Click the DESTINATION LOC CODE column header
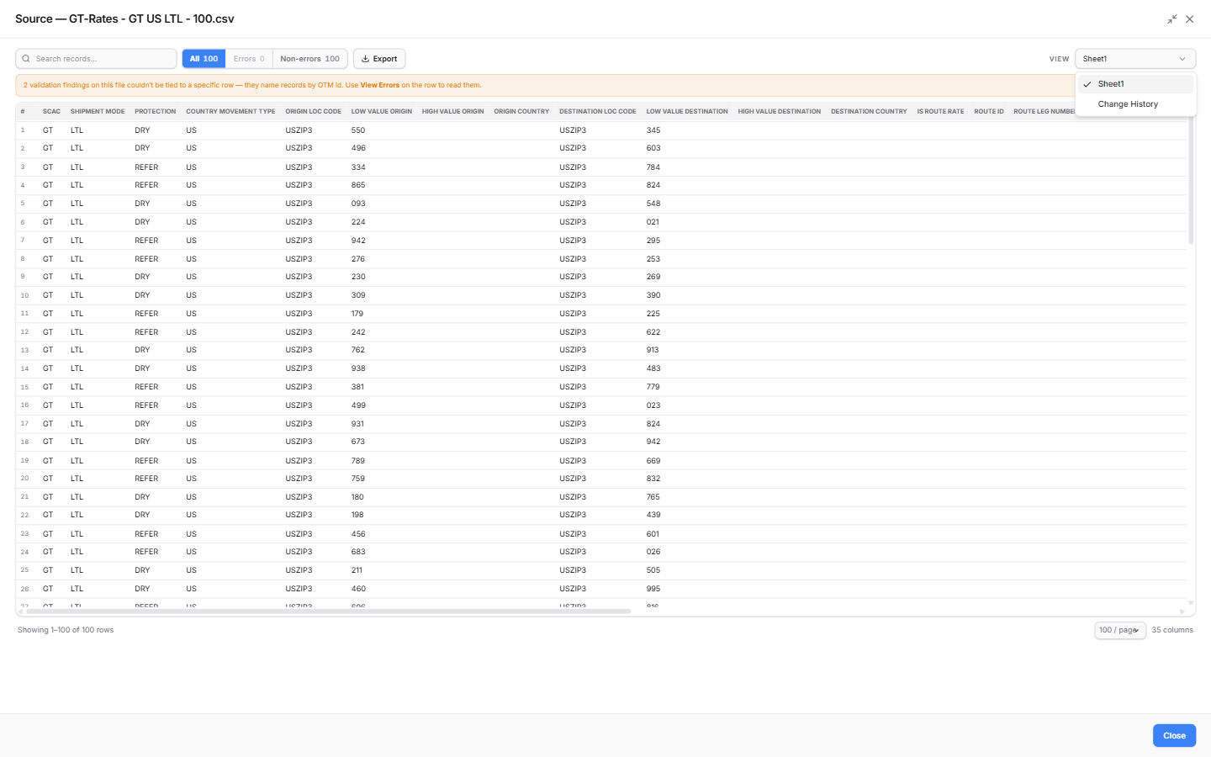Image resolution: width=1211 pixels, height=757 pixels. pos(598,111)
